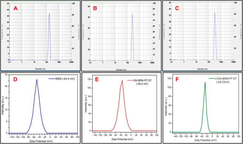Click the red panel label C
The image size is (243, 144).
[176, 9]
